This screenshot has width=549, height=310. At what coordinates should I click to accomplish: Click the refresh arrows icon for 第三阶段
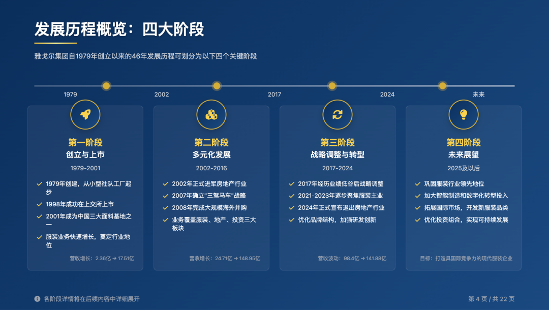338,114
